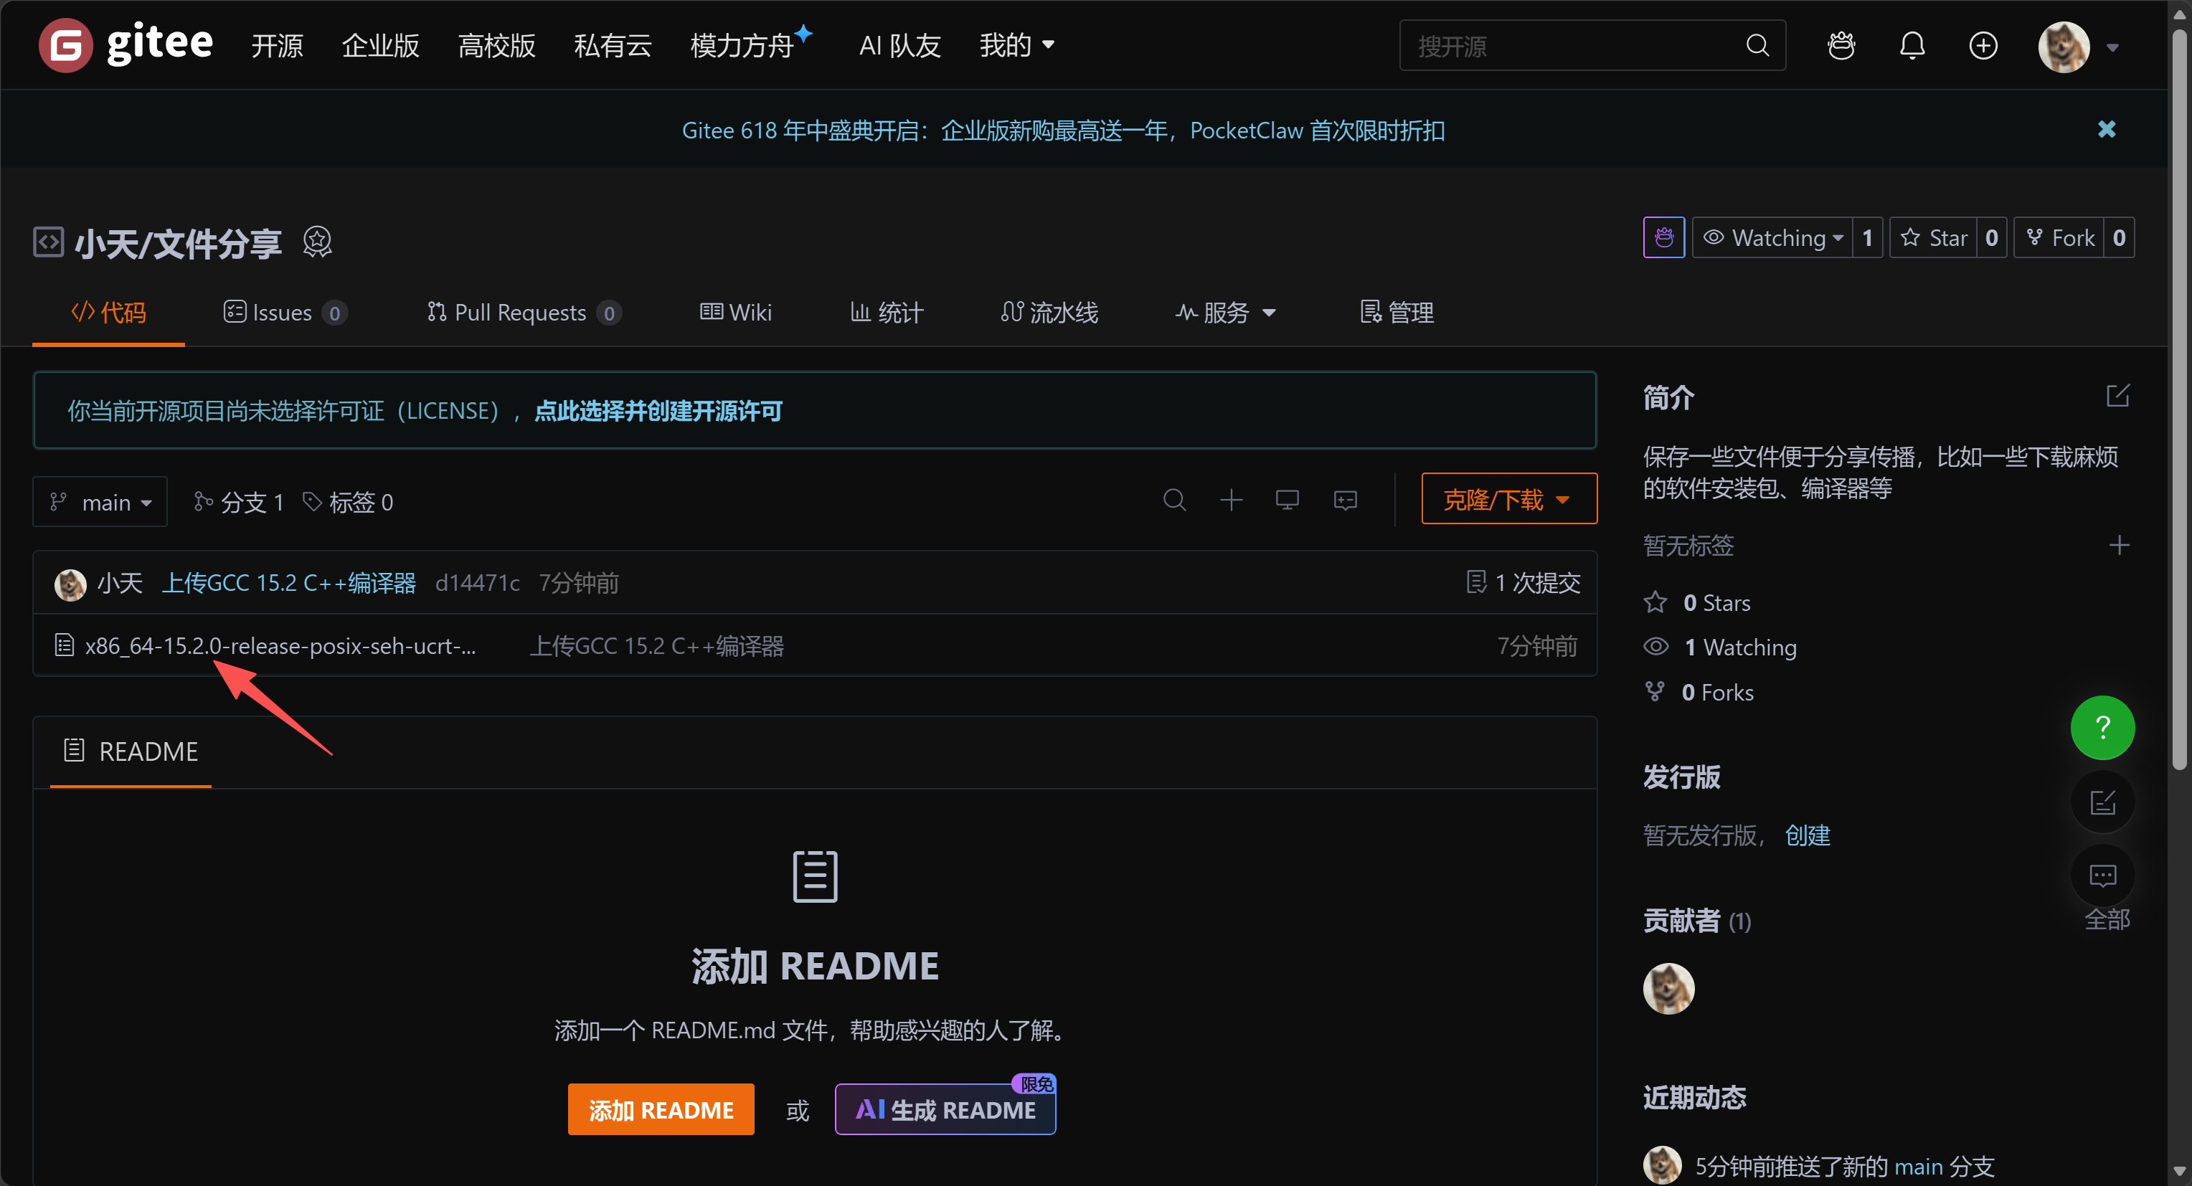The height and width of the screenshot is (1186, 2192).
Task: Click the page vertical scrollbar
Action: [2178, 400]
